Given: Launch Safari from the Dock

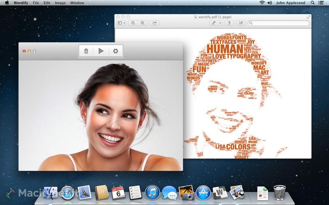Looking at the screenshot, I should click(x=67, y=193).
